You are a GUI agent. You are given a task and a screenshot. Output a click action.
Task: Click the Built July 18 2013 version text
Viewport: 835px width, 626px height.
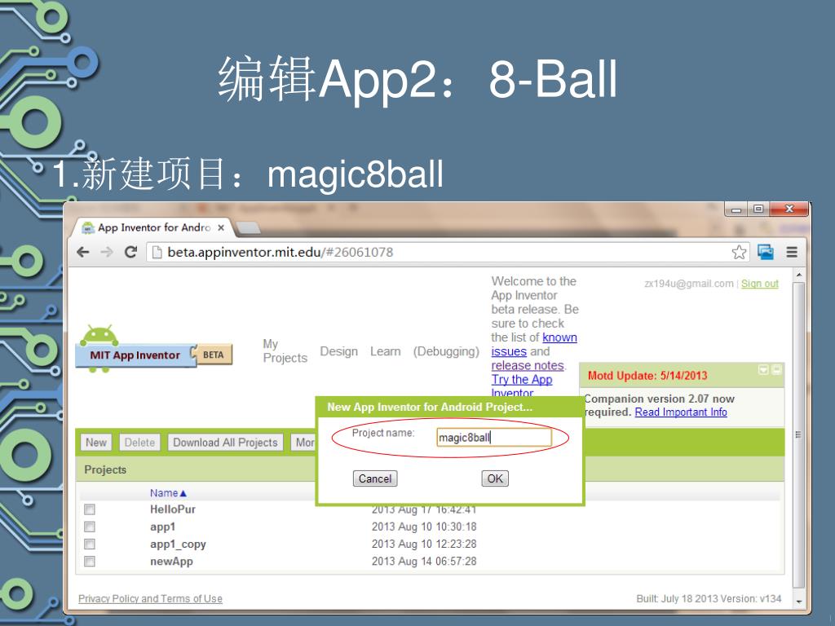(709, 599)
